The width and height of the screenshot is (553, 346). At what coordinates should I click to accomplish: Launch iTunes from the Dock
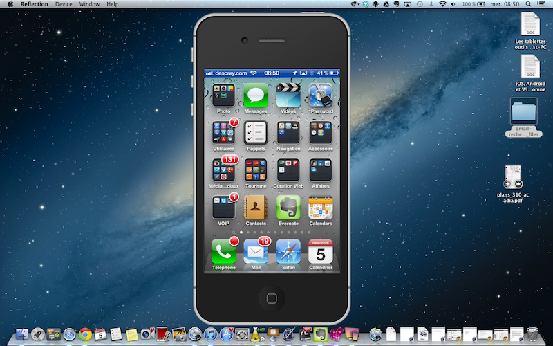(x=211, y=334)
